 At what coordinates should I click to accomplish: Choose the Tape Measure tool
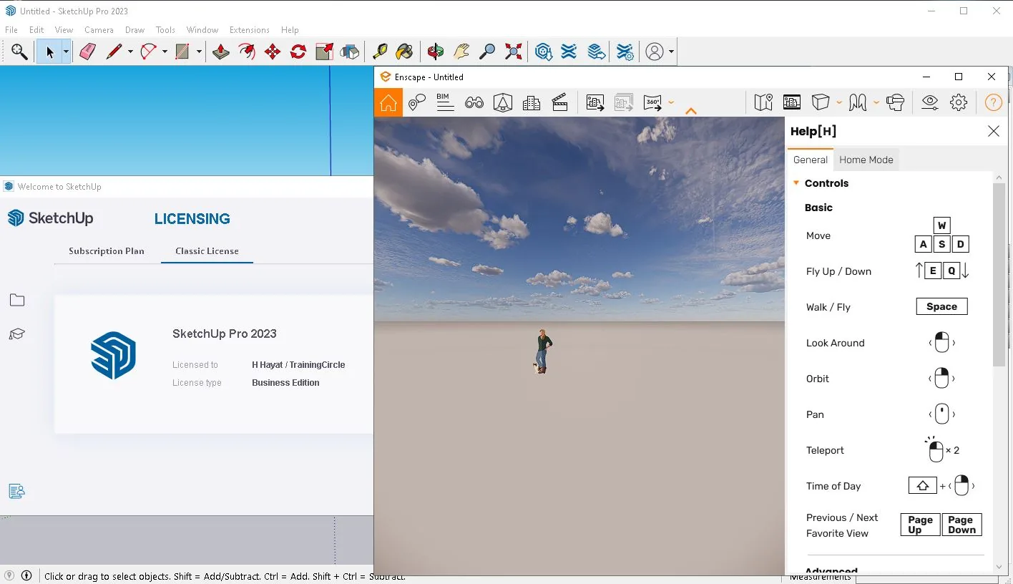380,52
